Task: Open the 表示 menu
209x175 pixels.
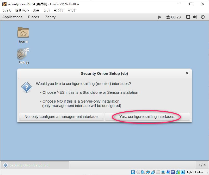Action: [x=36, y=11]
